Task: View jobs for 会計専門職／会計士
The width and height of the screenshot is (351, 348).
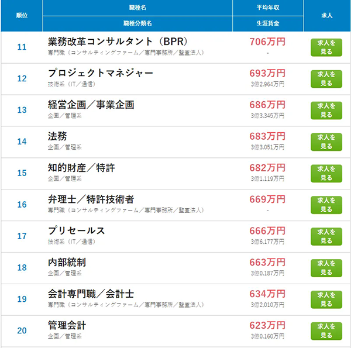Action: tap(326, 299)
